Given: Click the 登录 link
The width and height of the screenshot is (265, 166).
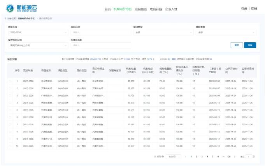Looking at the screenshot, I should [x=244, y=9].
